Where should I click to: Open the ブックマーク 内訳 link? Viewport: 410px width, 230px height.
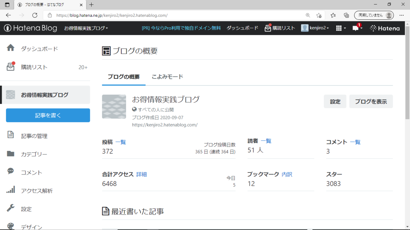pos(287,174)
